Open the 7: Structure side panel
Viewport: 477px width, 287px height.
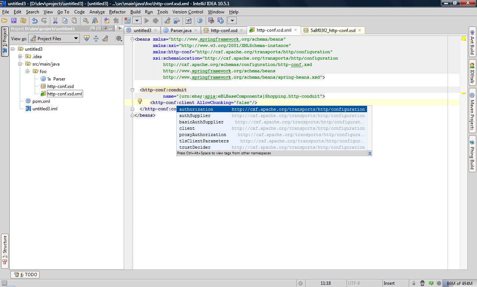click(5, 250)
